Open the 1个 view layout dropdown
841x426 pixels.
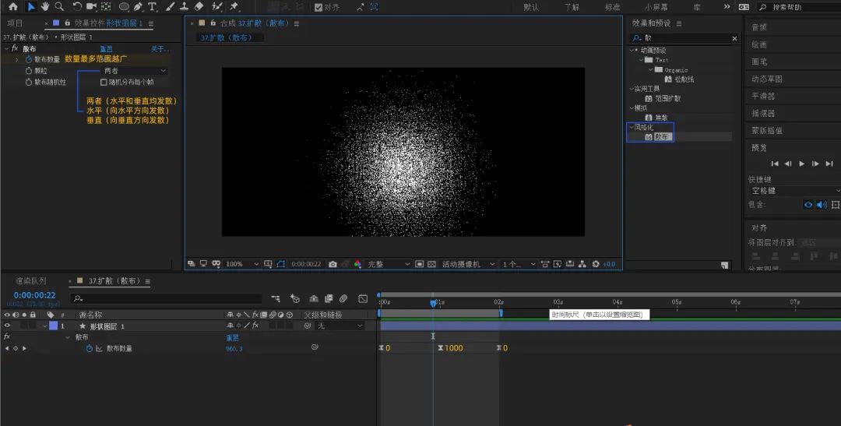click(x=518, y=264)
